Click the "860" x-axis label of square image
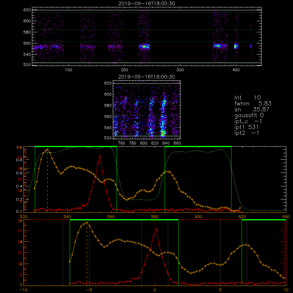Screen dimensions: 293x293 (x=177, y=143)
